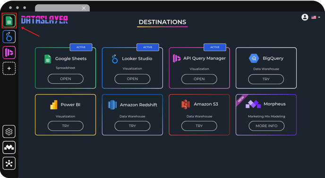Select the Looker Studio title text
The width and height of the screenshot is (325, 178).
click(x=137, y=59)
